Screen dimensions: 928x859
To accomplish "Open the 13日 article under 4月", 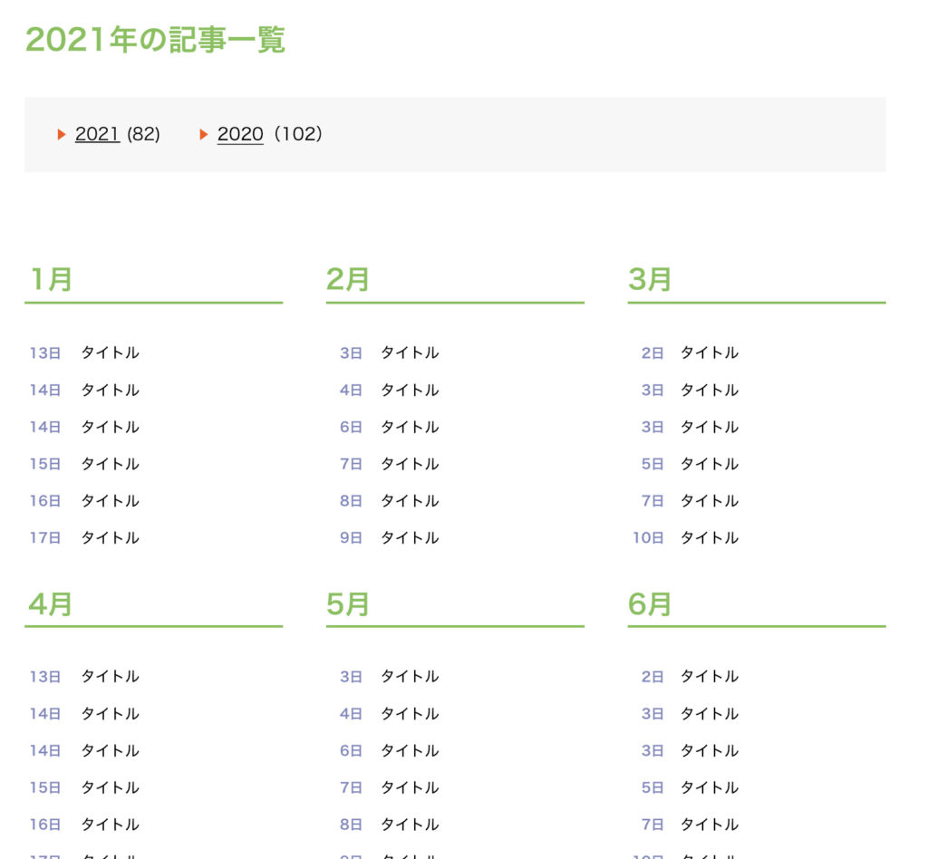I will 110,676.
